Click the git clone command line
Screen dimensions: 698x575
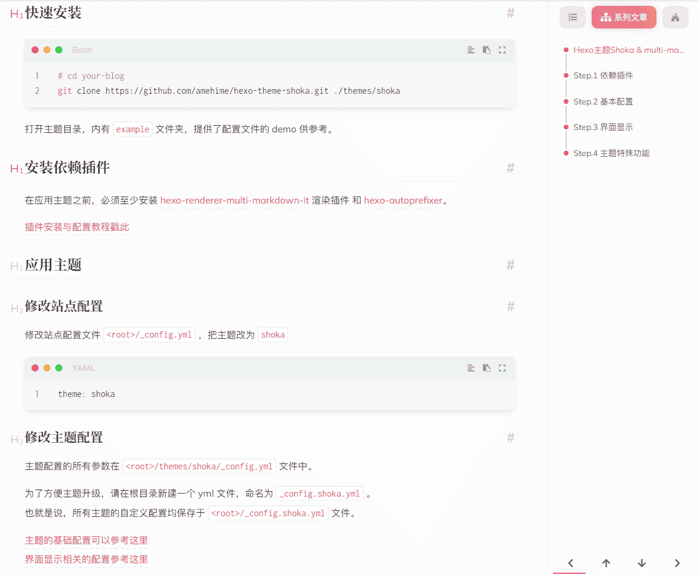click(x=229, y=91)
